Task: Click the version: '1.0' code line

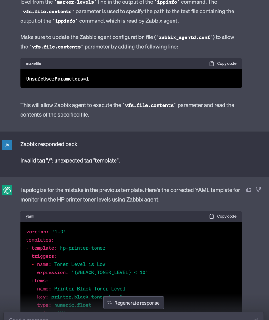Action: click(46, 232)
